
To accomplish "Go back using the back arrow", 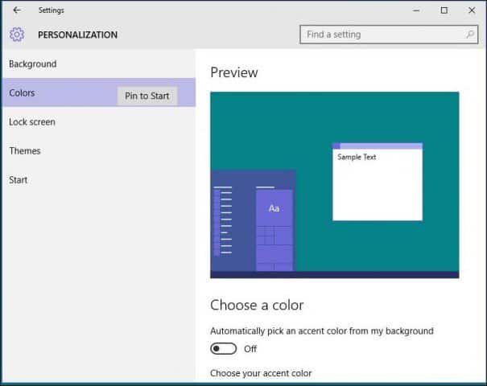I will pos(17,10).
